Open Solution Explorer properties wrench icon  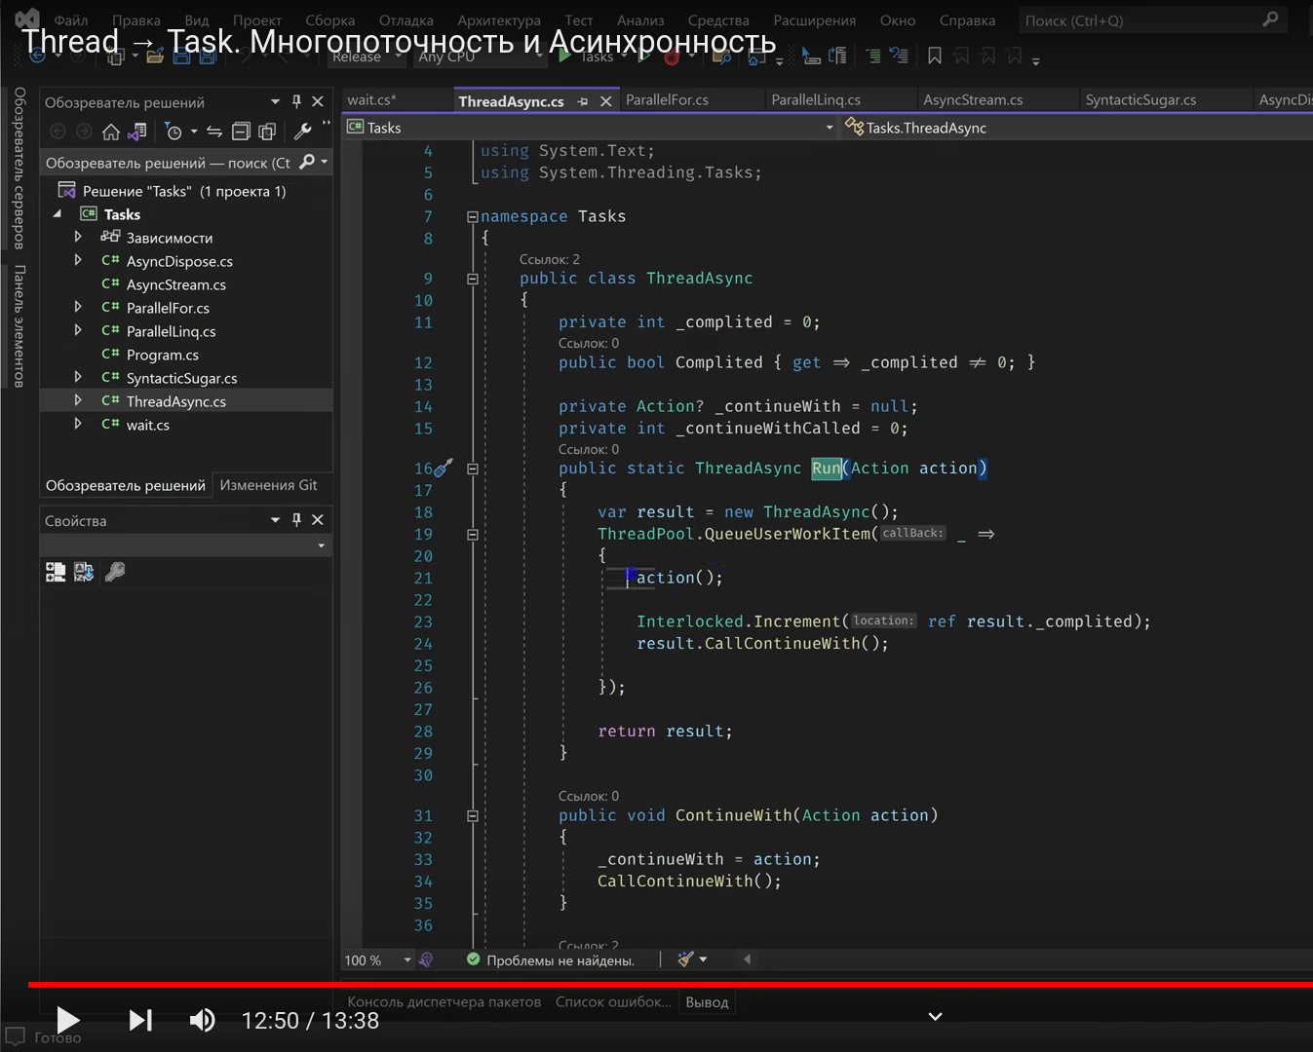302,131
